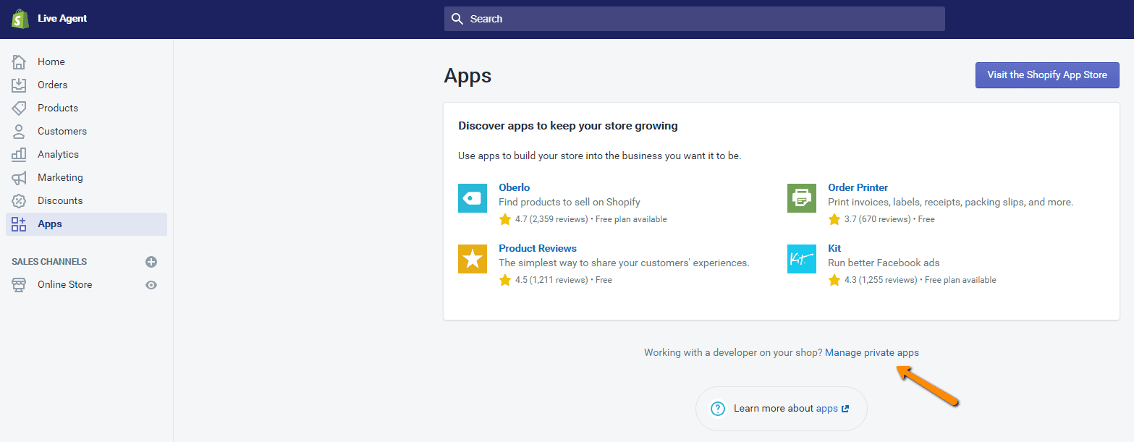Click the search magnifier icon

pos(457,19)
